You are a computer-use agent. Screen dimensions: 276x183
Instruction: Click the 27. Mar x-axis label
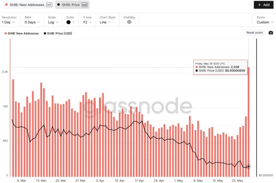click(80, 180)
